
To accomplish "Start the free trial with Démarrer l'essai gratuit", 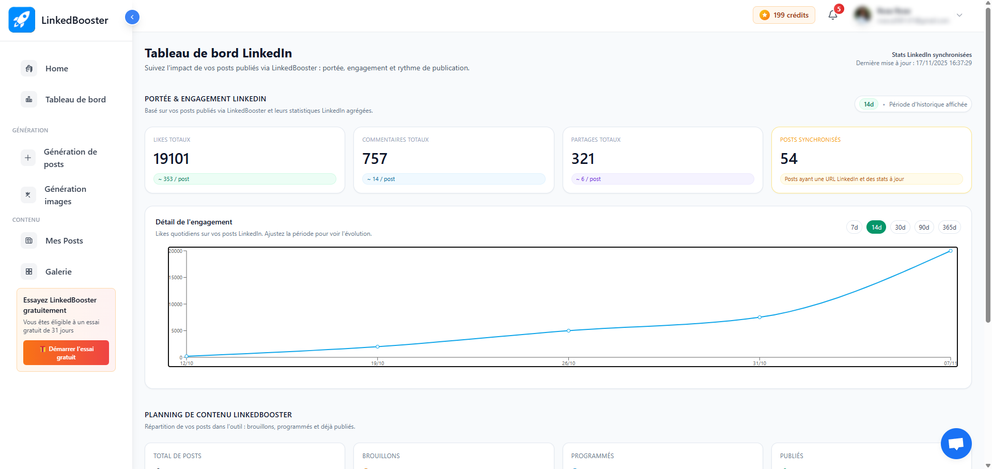I will point(66,353).
